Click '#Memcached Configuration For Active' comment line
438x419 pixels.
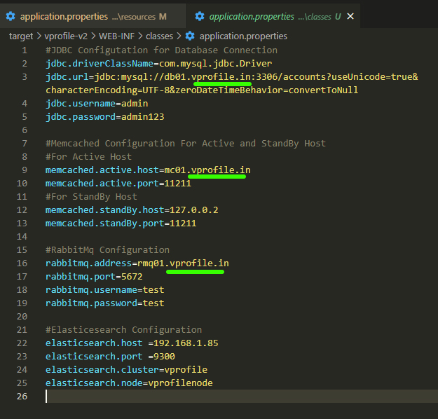(186, 144)
